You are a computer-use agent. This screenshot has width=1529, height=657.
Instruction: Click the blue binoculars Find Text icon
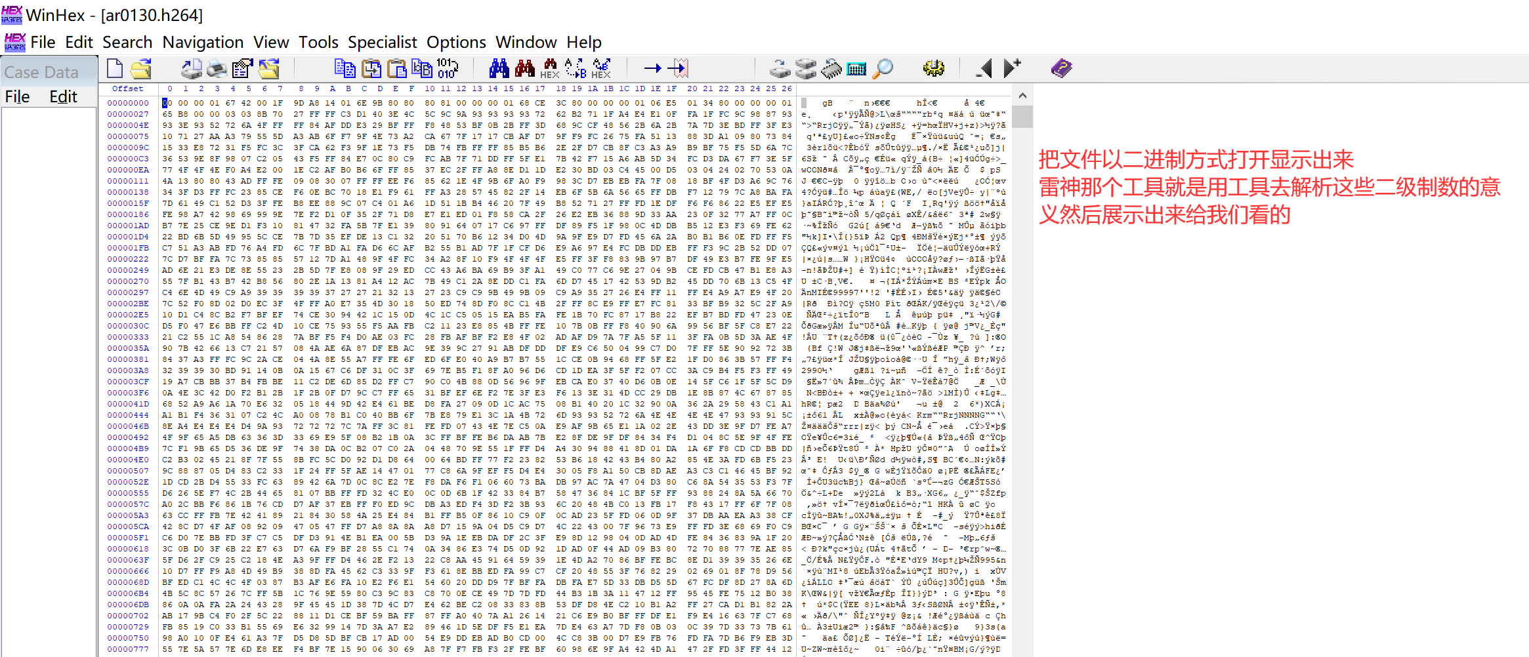(499, 68)
